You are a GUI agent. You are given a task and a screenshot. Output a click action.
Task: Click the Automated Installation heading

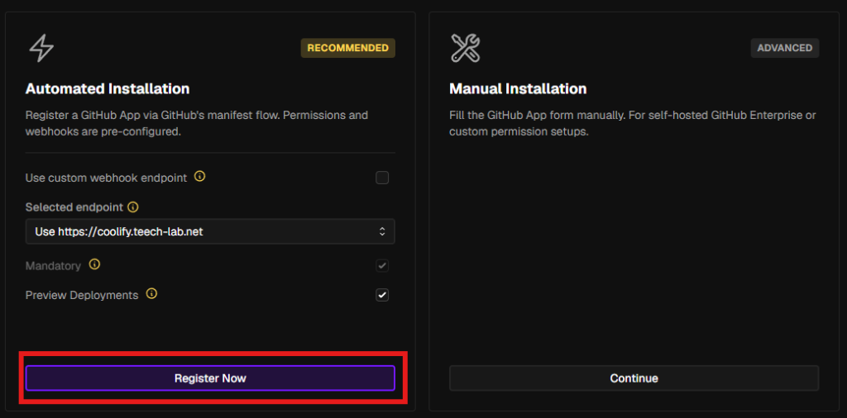(x=108, y=88)
